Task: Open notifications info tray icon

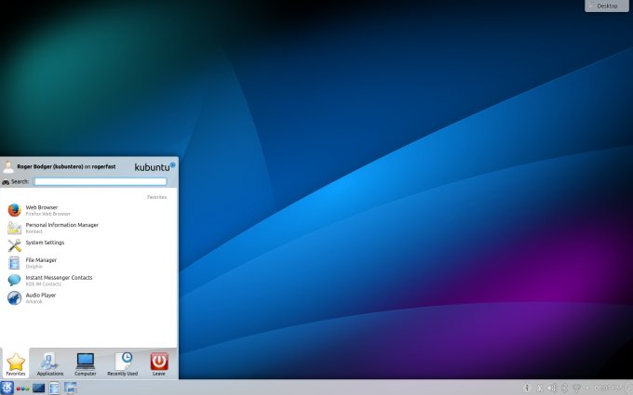Action: 527,388
